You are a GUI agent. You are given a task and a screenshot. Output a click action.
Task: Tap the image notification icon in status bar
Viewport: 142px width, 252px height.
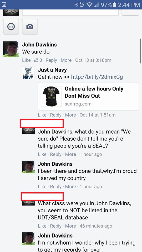4,5
